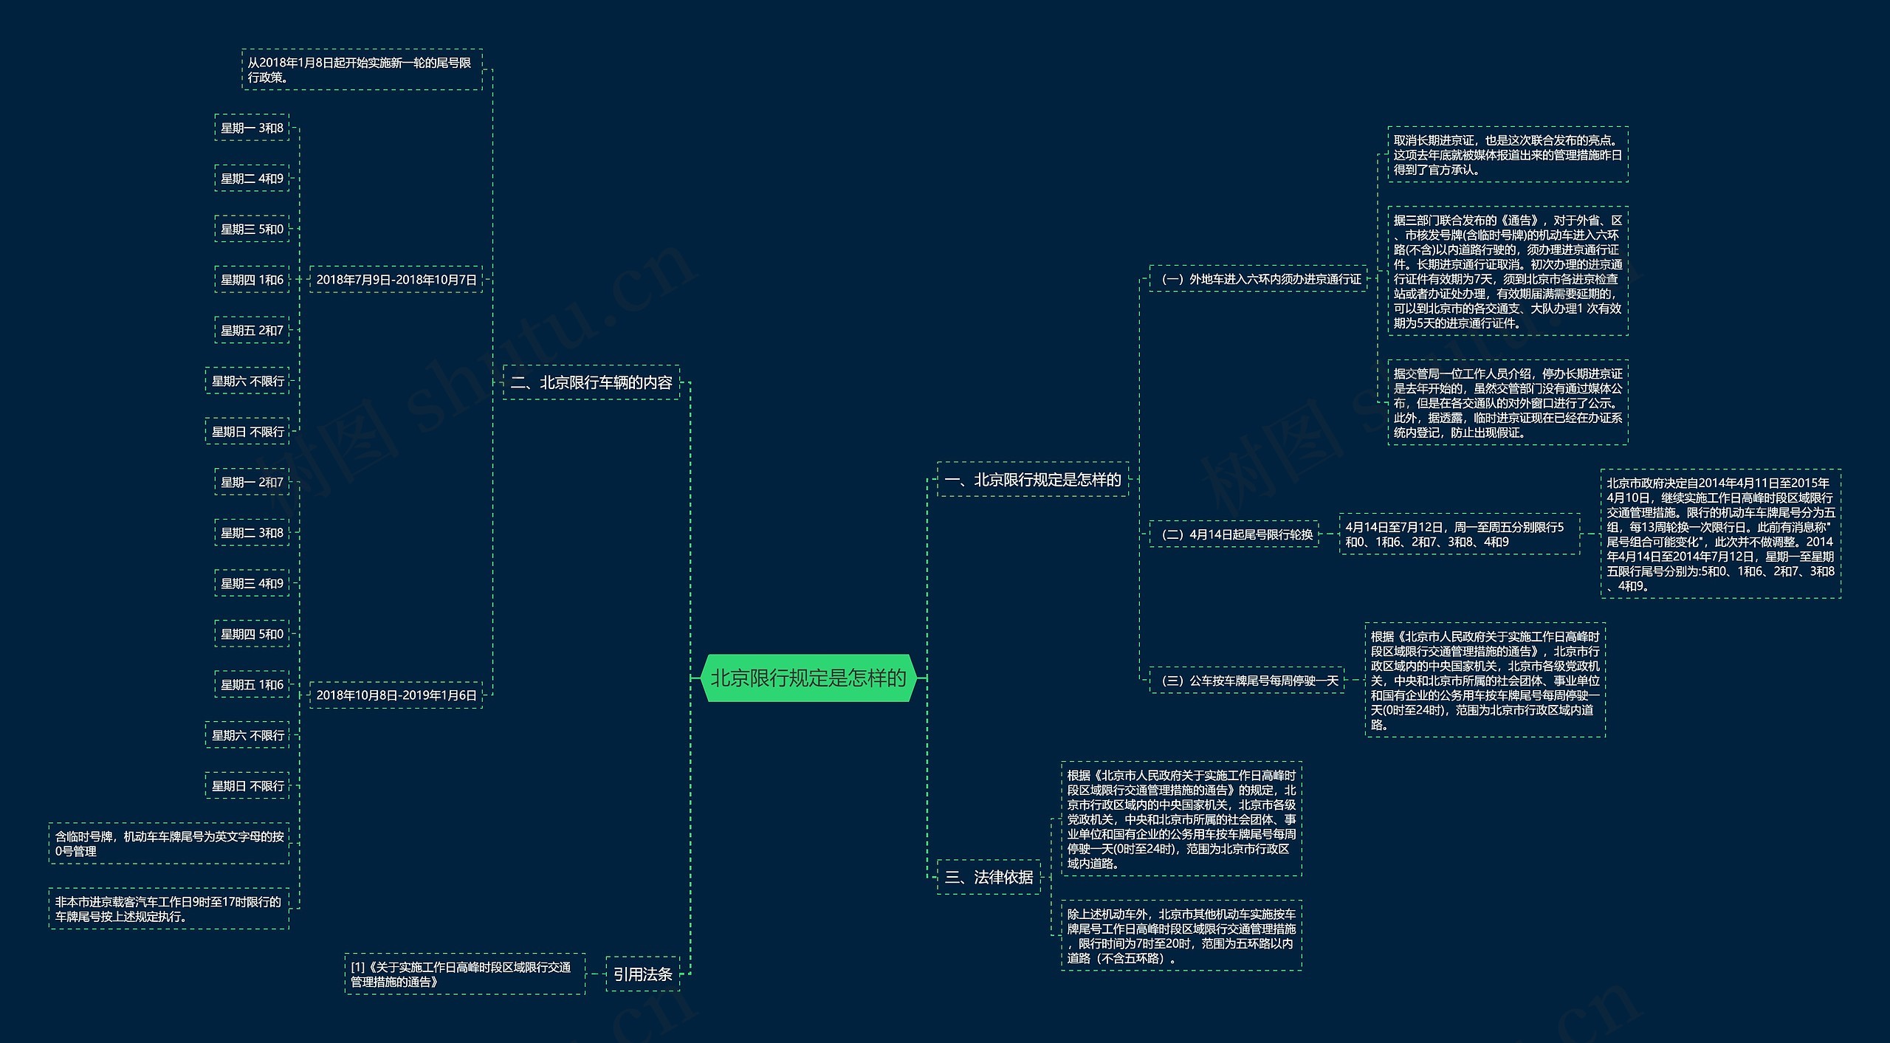Viewport: 1890px width, 1043px height.
Task: Select the 非本市进京载客汽车 note node
Action: point(169,909)
